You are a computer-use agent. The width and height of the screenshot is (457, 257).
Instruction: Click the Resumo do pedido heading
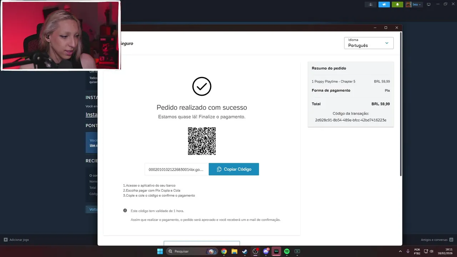(329, 68)
